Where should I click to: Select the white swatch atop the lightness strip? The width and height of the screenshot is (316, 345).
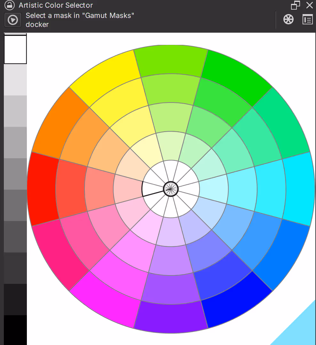click(15, 49)
